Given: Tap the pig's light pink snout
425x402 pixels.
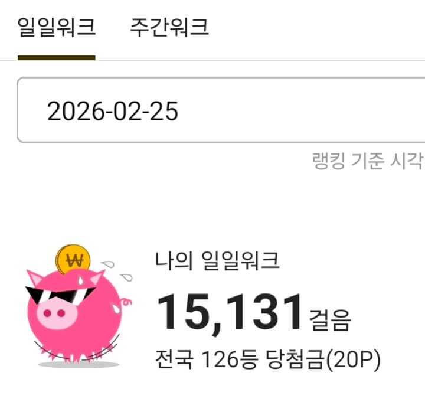Looking at the screenshot, I should click(x=57, y=313).
